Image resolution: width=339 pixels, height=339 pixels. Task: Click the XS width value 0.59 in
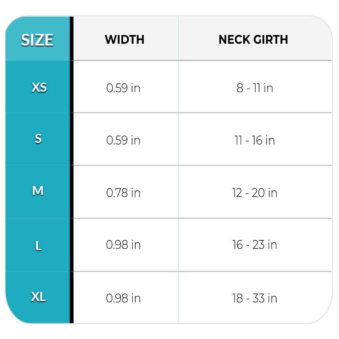tap(123, 88)
